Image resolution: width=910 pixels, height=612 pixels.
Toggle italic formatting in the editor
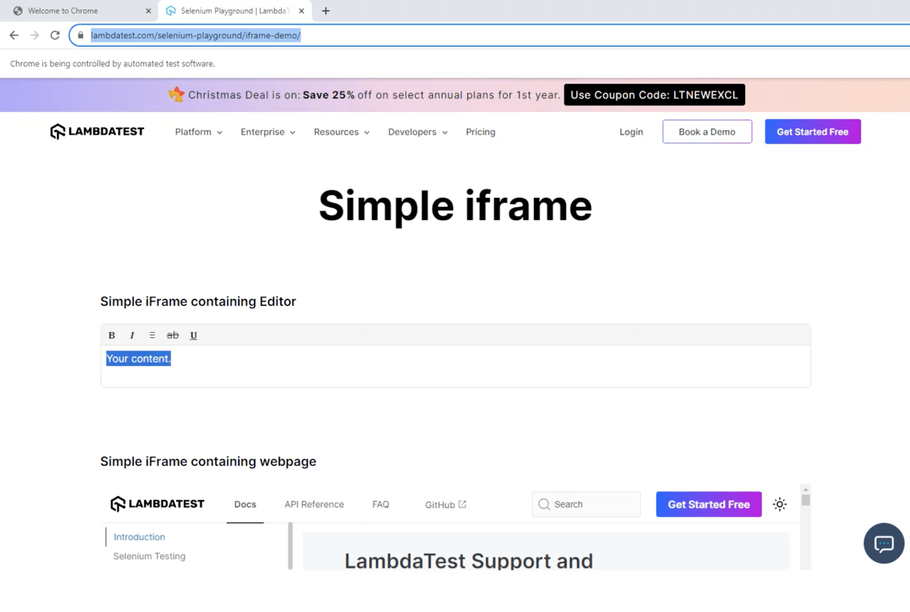click(x=132, y=335)
